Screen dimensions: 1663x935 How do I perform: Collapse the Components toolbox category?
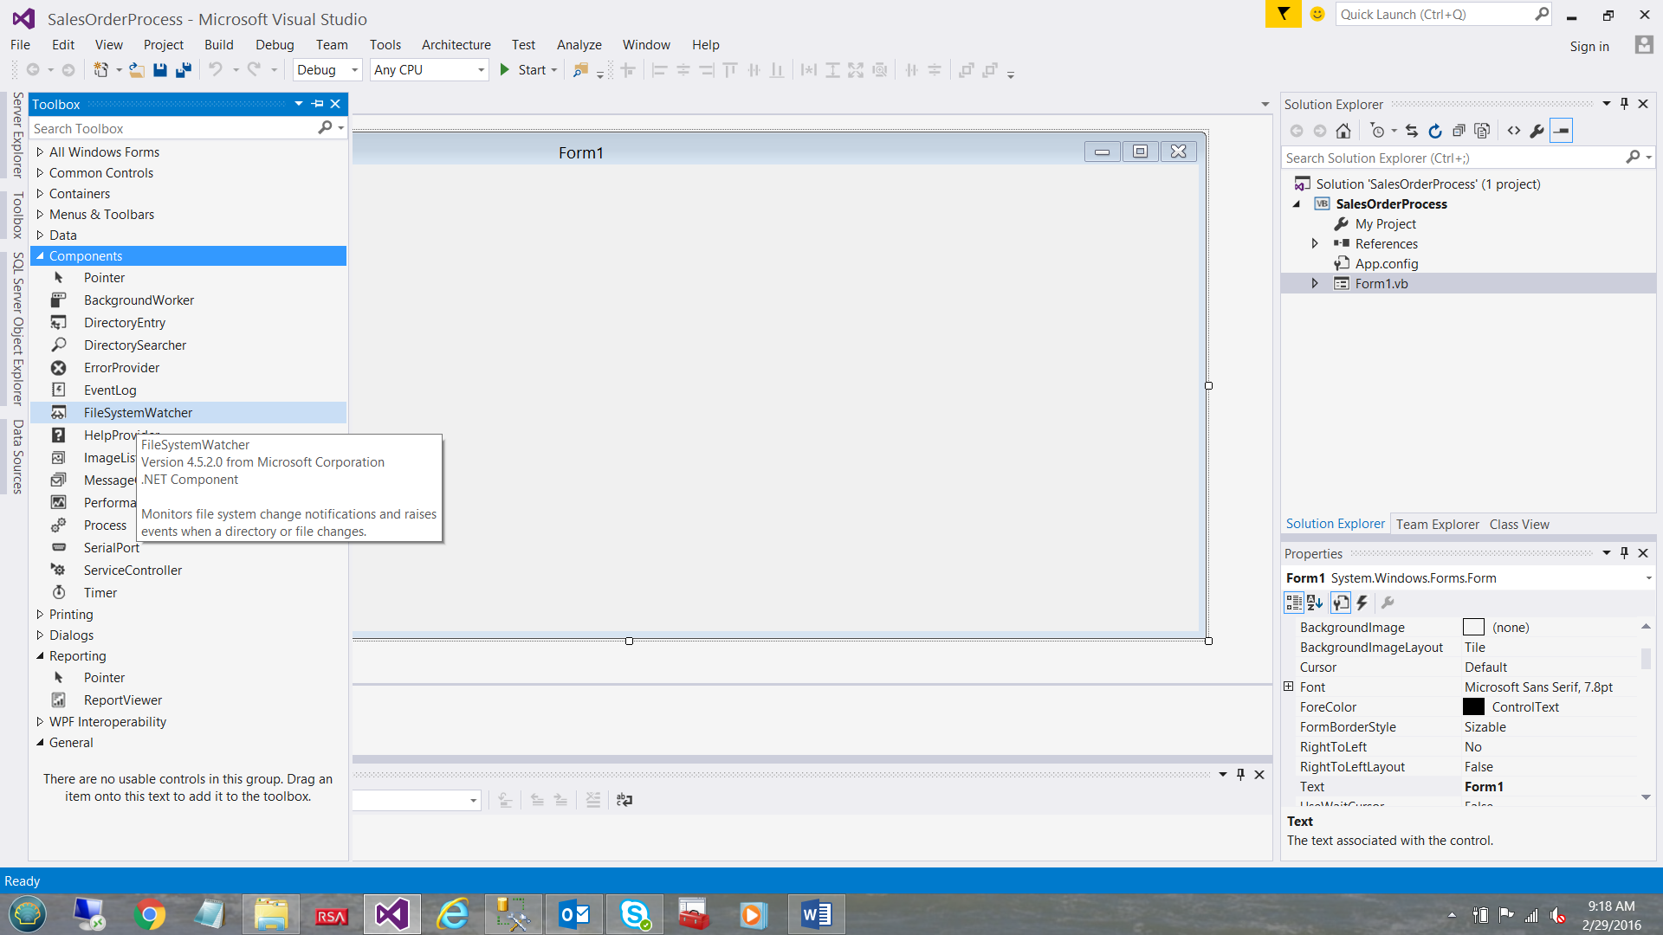pos(41,255)
